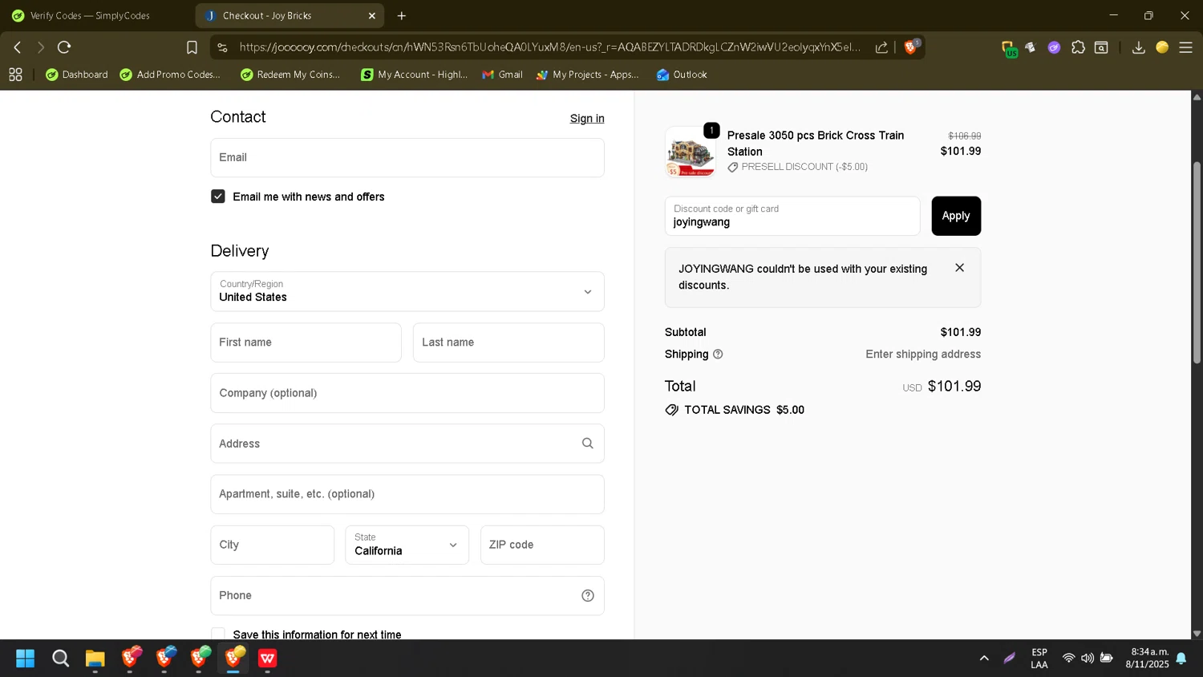The width and height of the screenshot is (1203, 677).
Task: Focus the Apartment, suite field
Action: point(407,494)
